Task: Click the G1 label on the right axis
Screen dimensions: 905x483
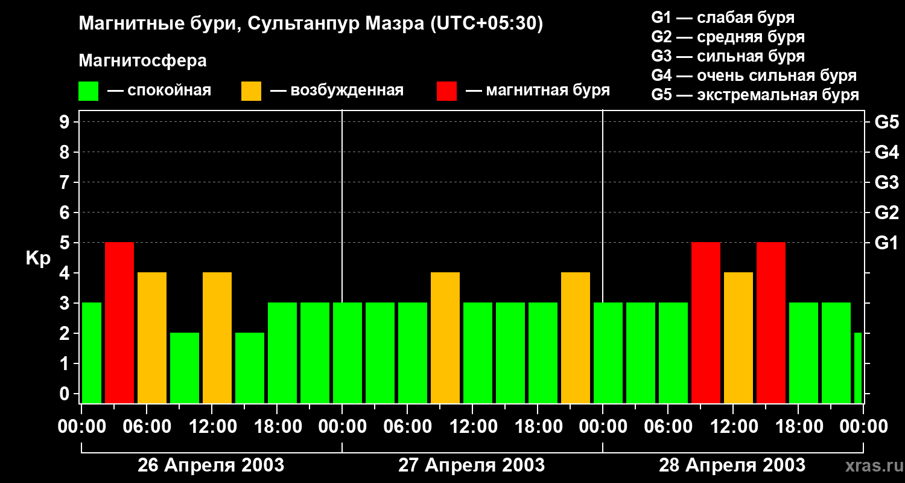Action: point(886,243)
